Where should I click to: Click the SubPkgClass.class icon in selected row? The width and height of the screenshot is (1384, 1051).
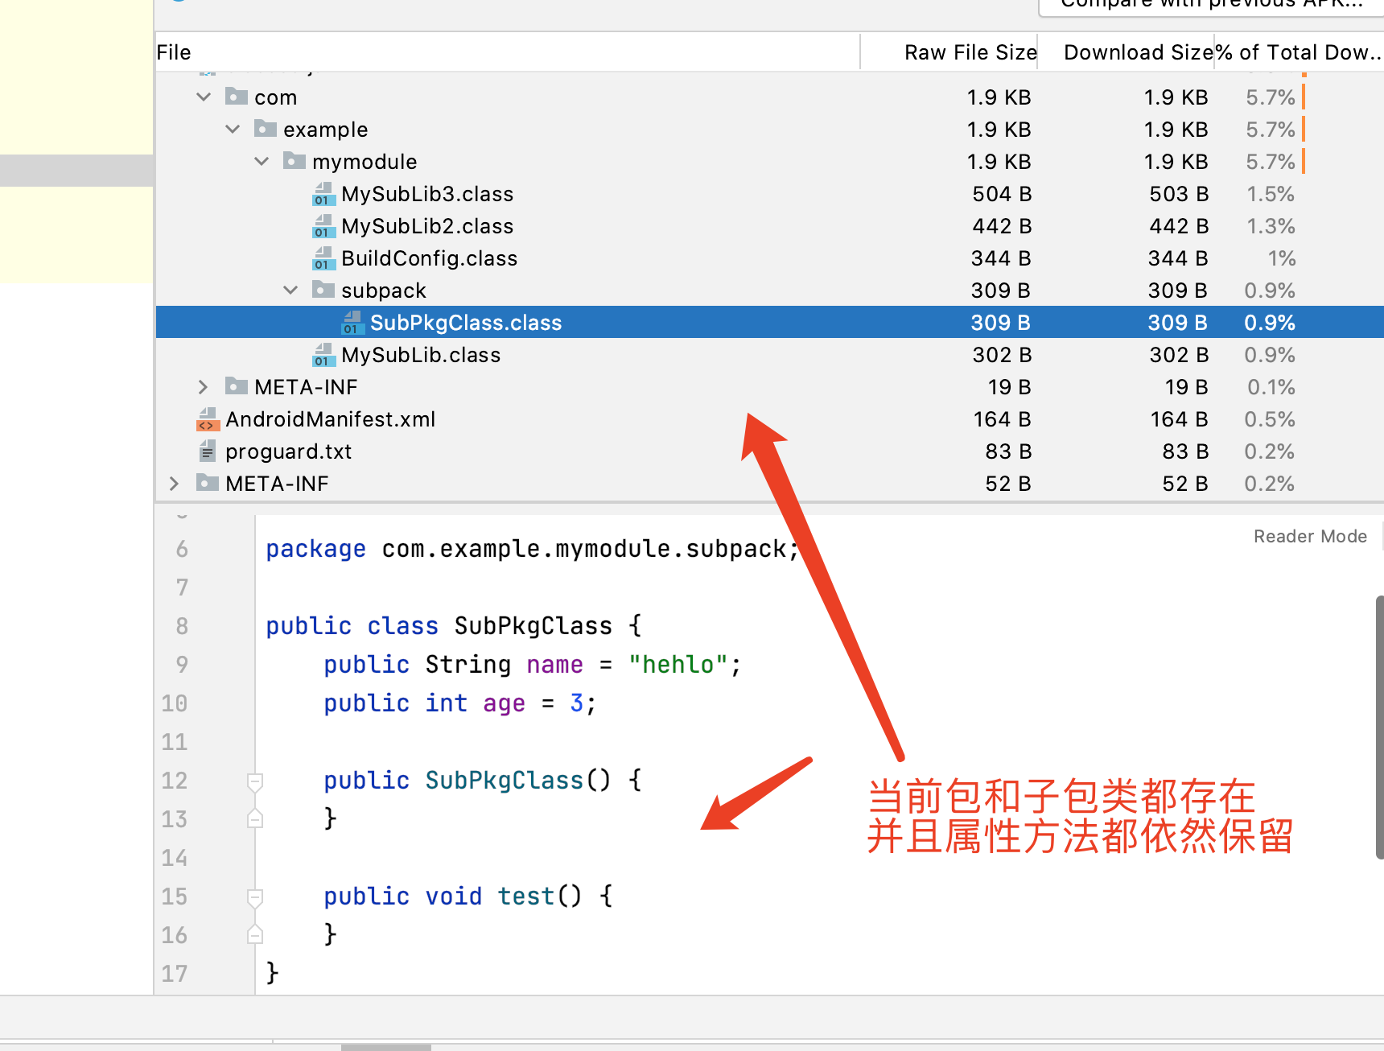[352, 323]
